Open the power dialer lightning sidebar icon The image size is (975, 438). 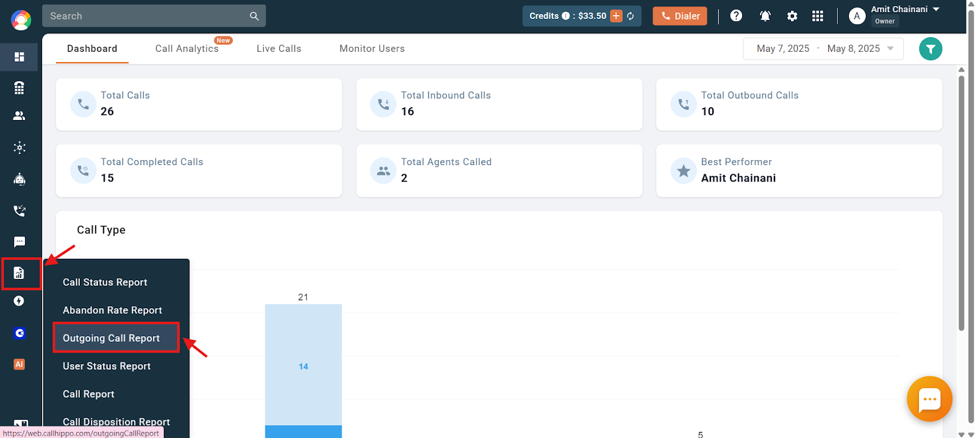[x=19, y=301]
